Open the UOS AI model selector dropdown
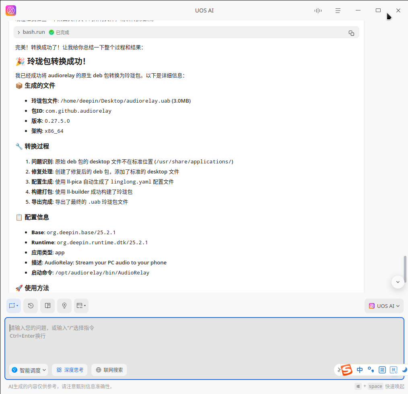408x394 pixels. click(384, 306)
